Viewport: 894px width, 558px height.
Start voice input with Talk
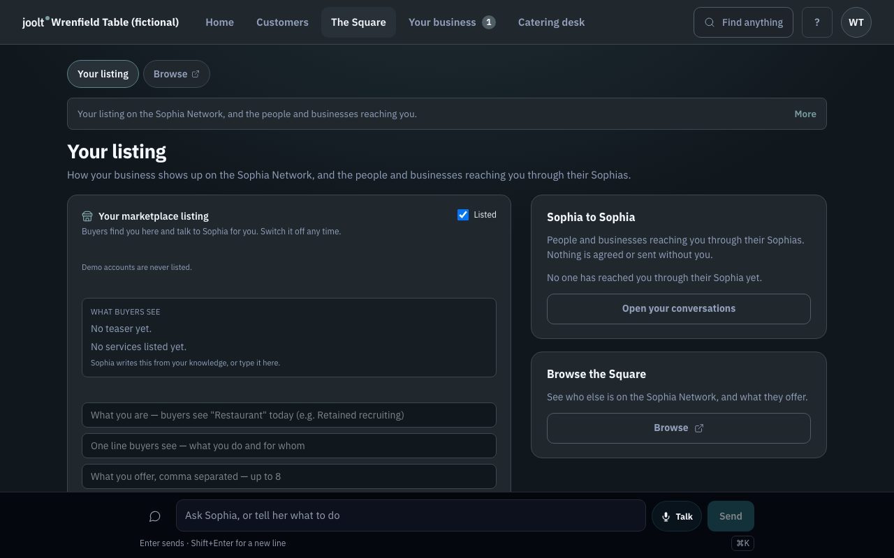pos(677,516)
